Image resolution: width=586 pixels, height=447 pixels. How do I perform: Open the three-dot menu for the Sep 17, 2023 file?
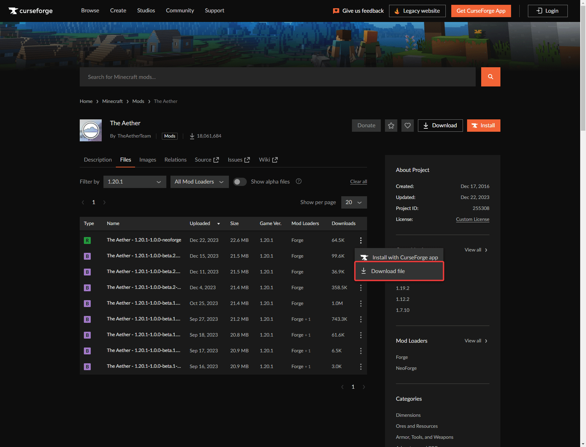tap(361, 351)
